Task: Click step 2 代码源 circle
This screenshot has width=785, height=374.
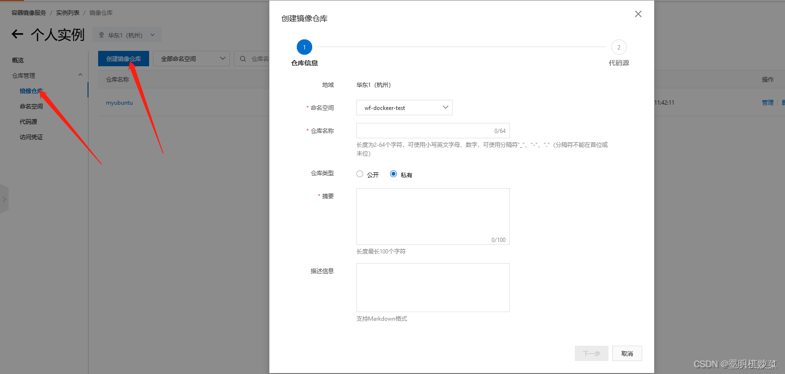Action: pyautogui.click(x=619, y=47)
